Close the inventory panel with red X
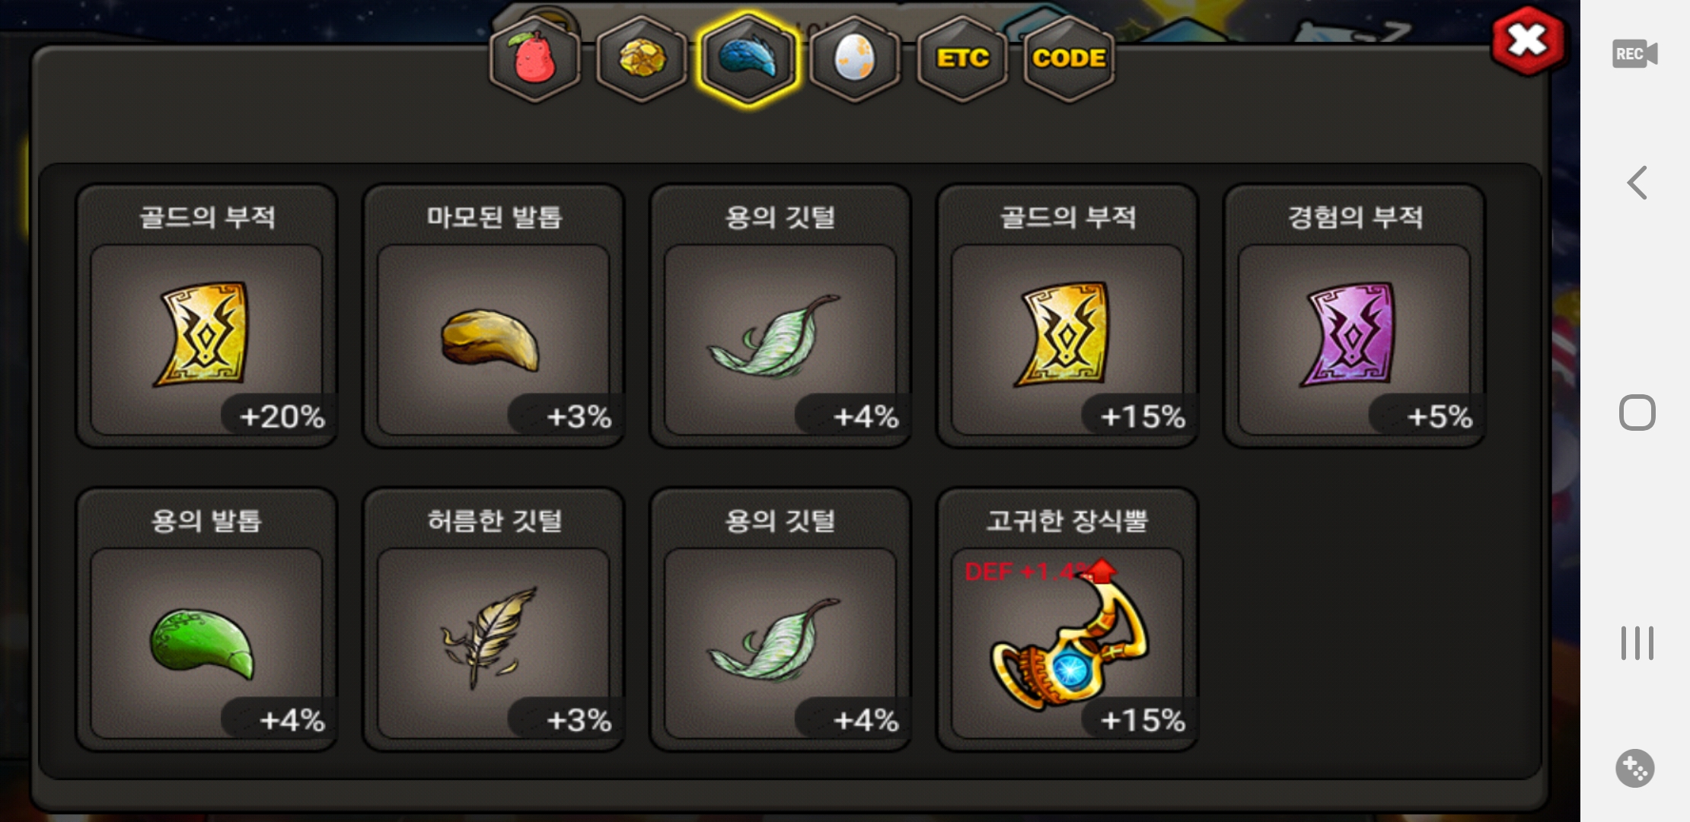 tap(1527, 41)
